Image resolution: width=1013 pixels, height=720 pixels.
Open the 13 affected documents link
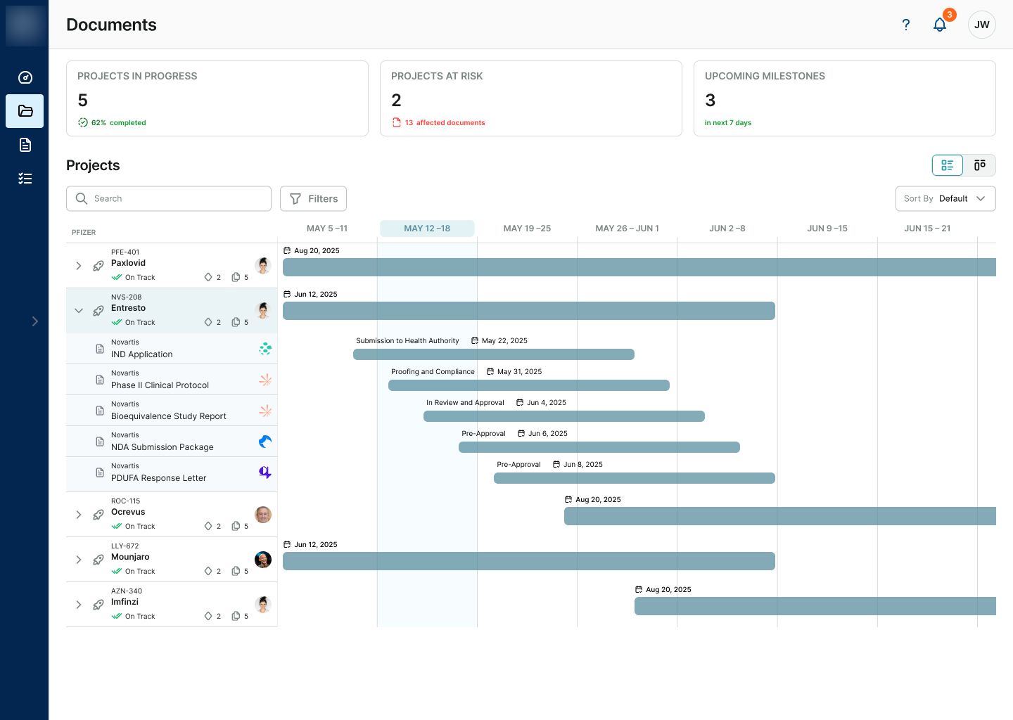pos(445,122)
